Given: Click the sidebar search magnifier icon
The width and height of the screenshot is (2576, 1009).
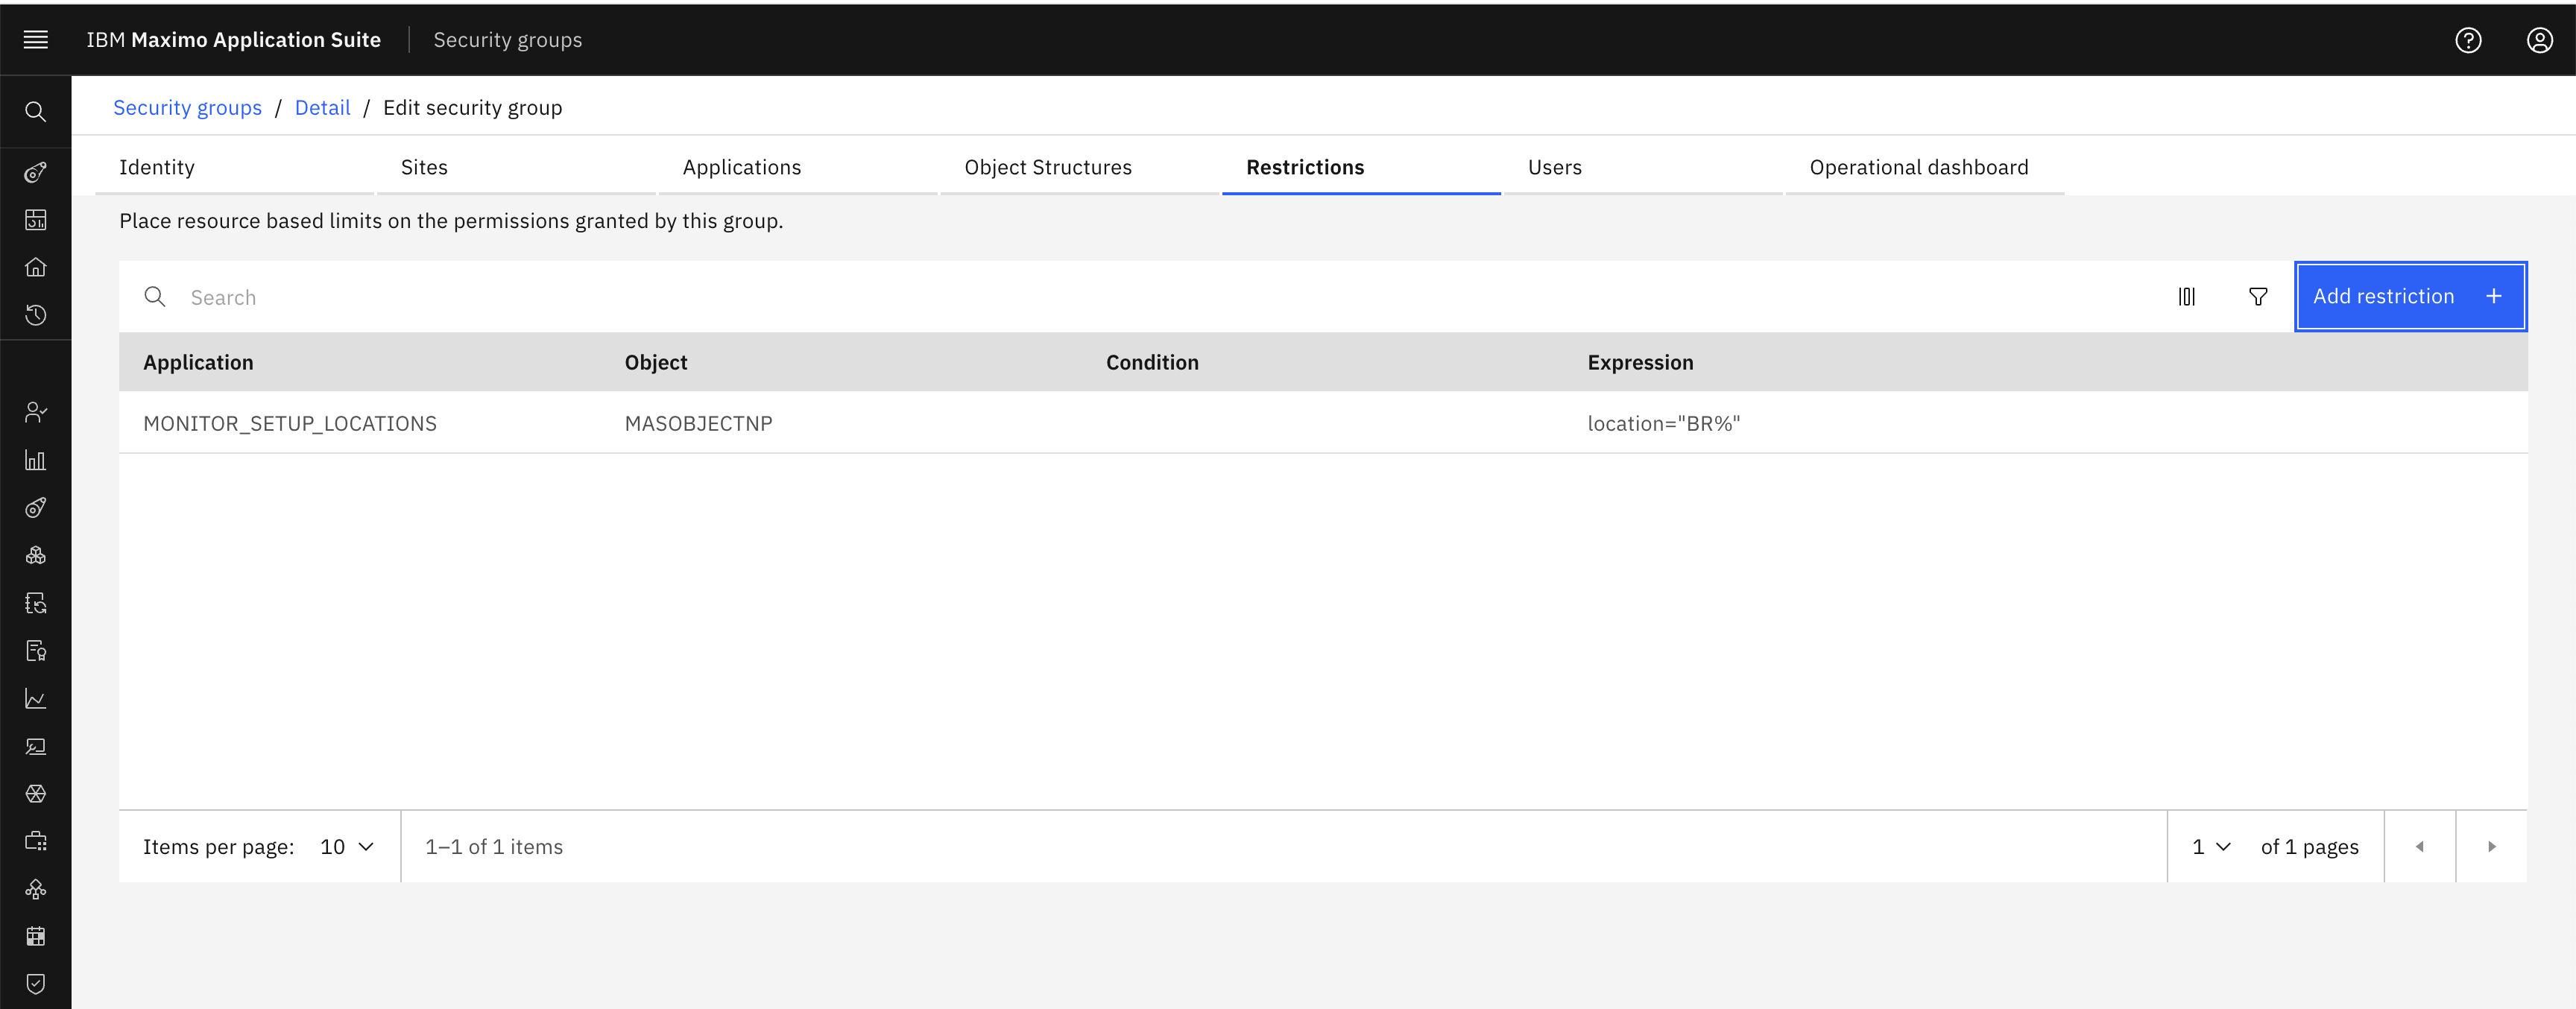Looking at the screenshot, I should point(36,111).
